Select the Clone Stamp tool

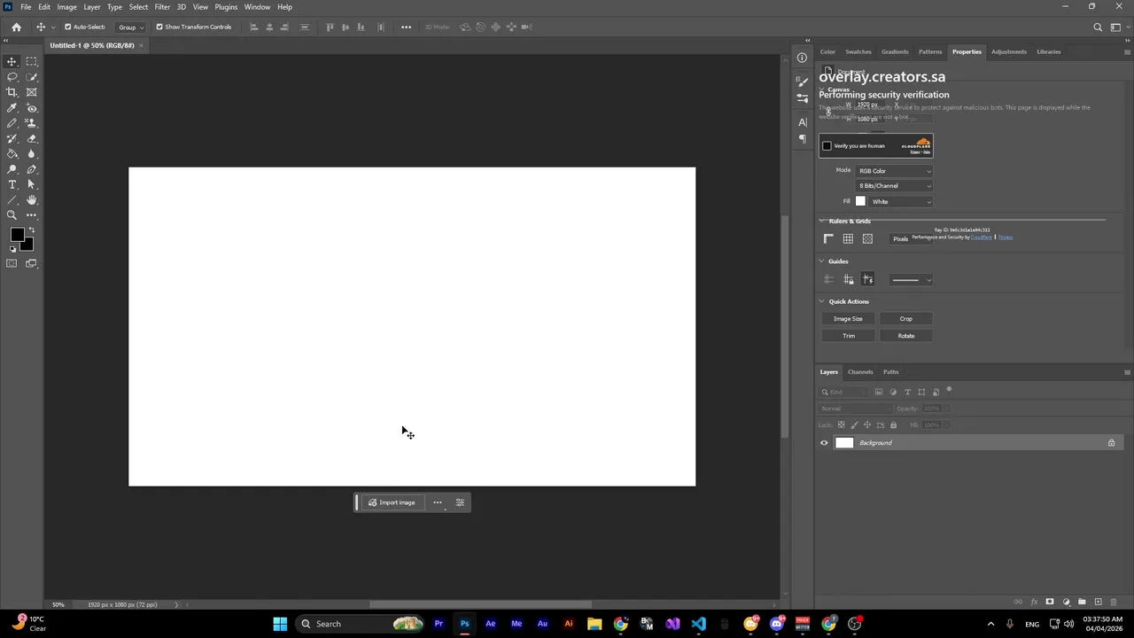coord(32,123)
